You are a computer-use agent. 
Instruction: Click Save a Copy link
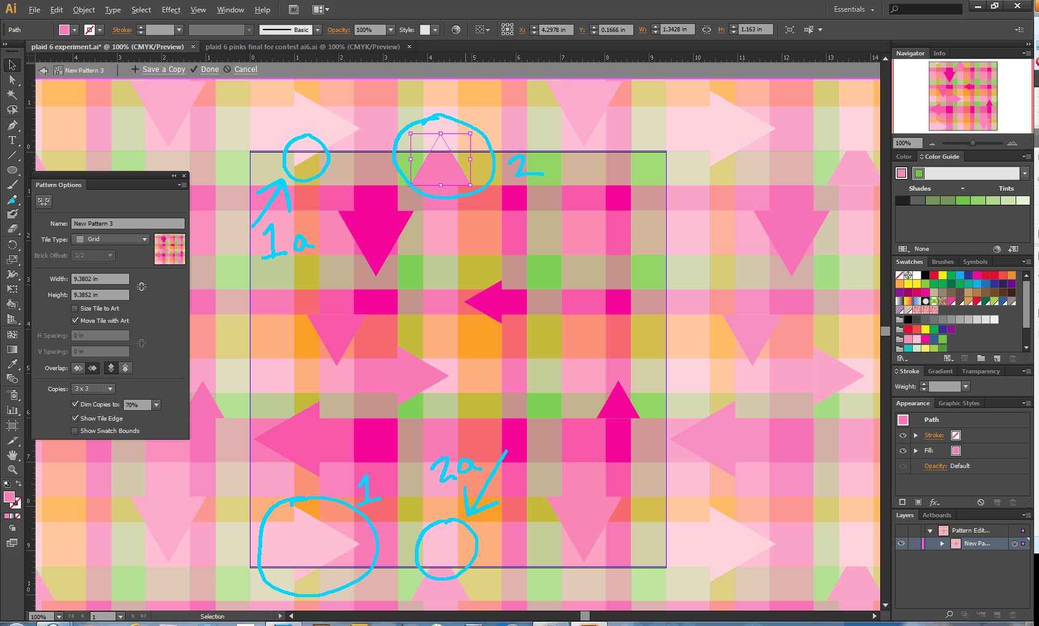pyautogui.click(x=164, y=69)
